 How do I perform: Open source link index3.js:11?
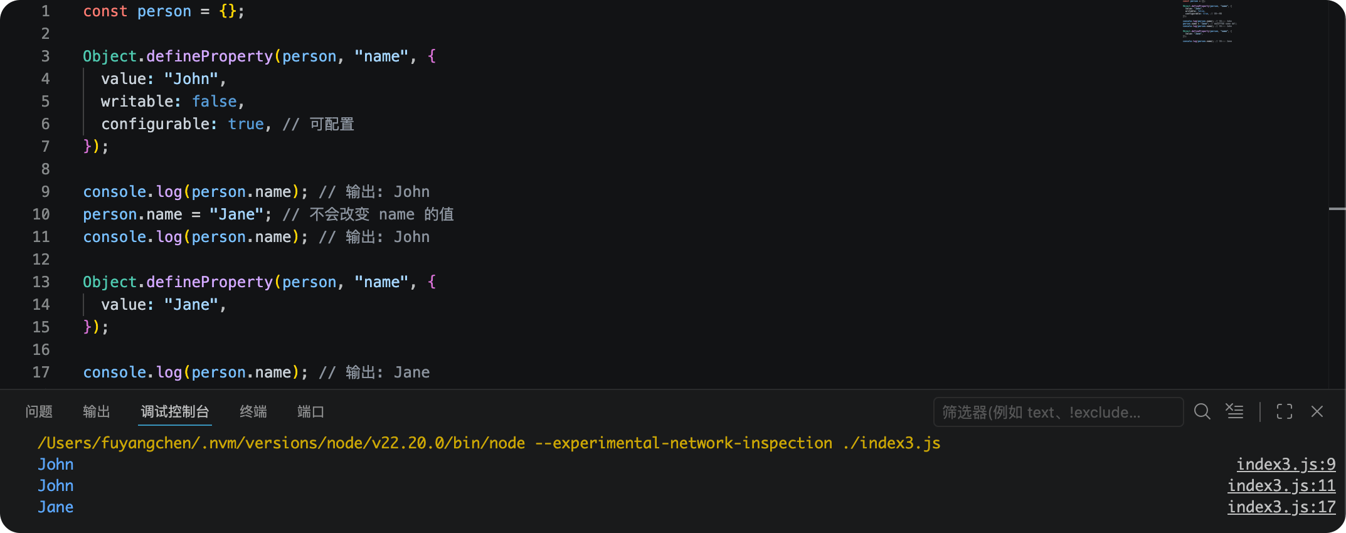point(1281,485)
